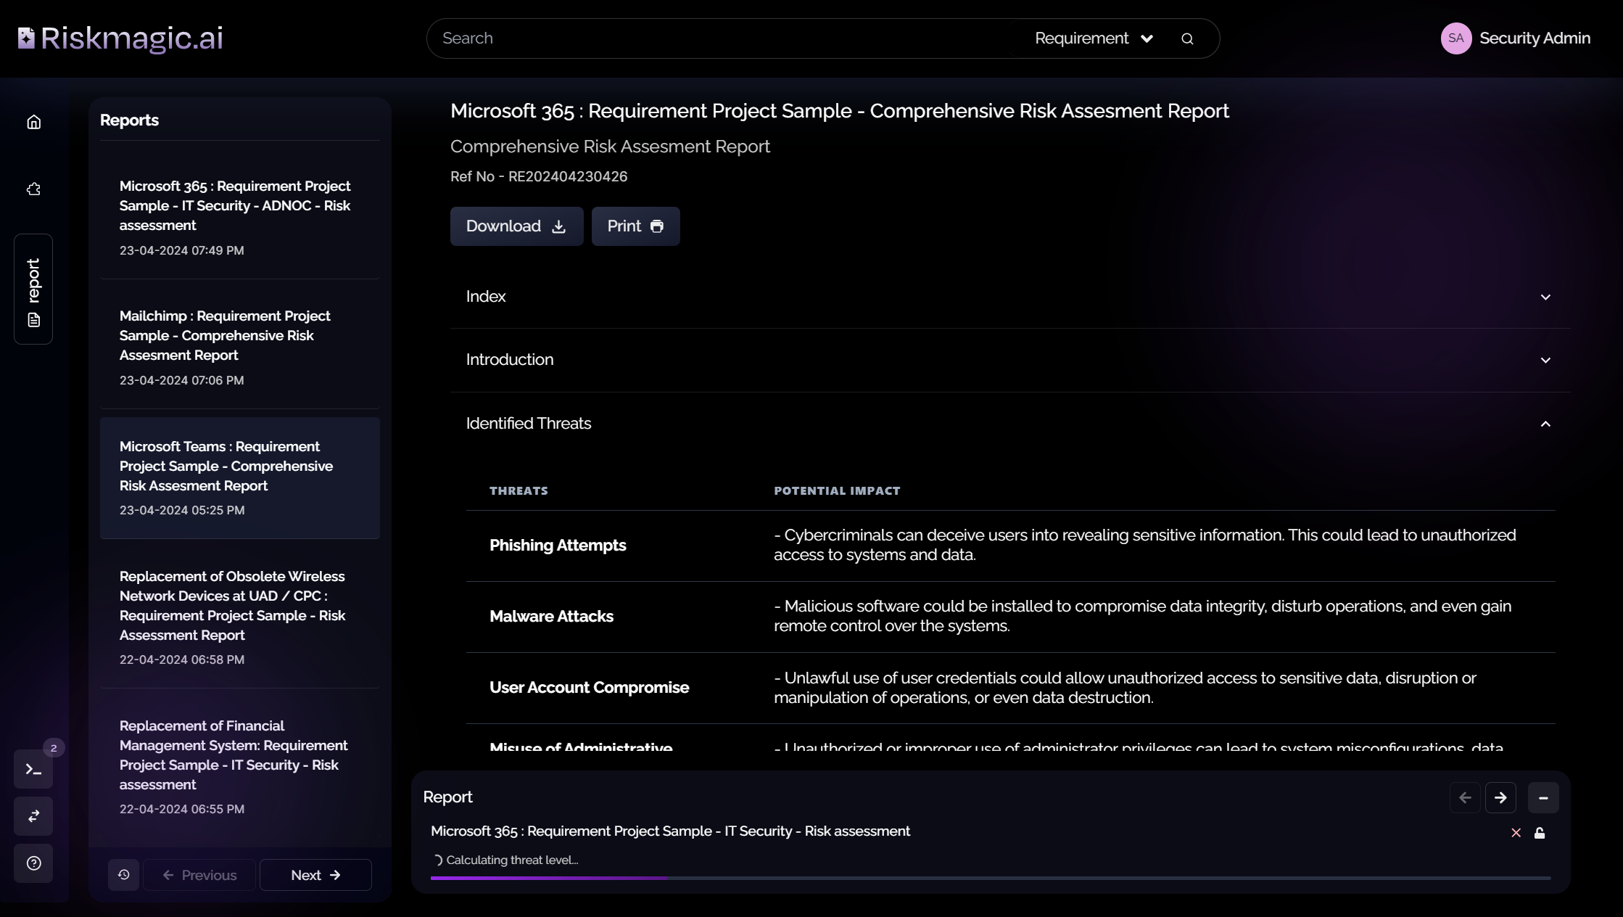Download the risk assessment report
1623x917 pixels.
click(x=516, y=226)
